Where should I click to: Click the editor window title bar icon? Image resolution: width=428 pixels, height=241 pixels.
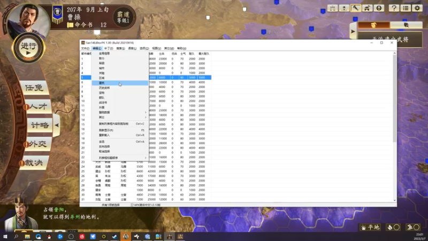pyautogui.click(x=83, y=43)
